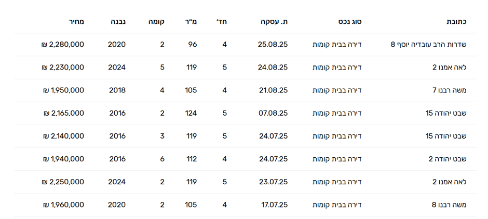This screenshot has width=488, height=219.
Task: Sort by the מחיר (price) column header
Action: (76, 22)
